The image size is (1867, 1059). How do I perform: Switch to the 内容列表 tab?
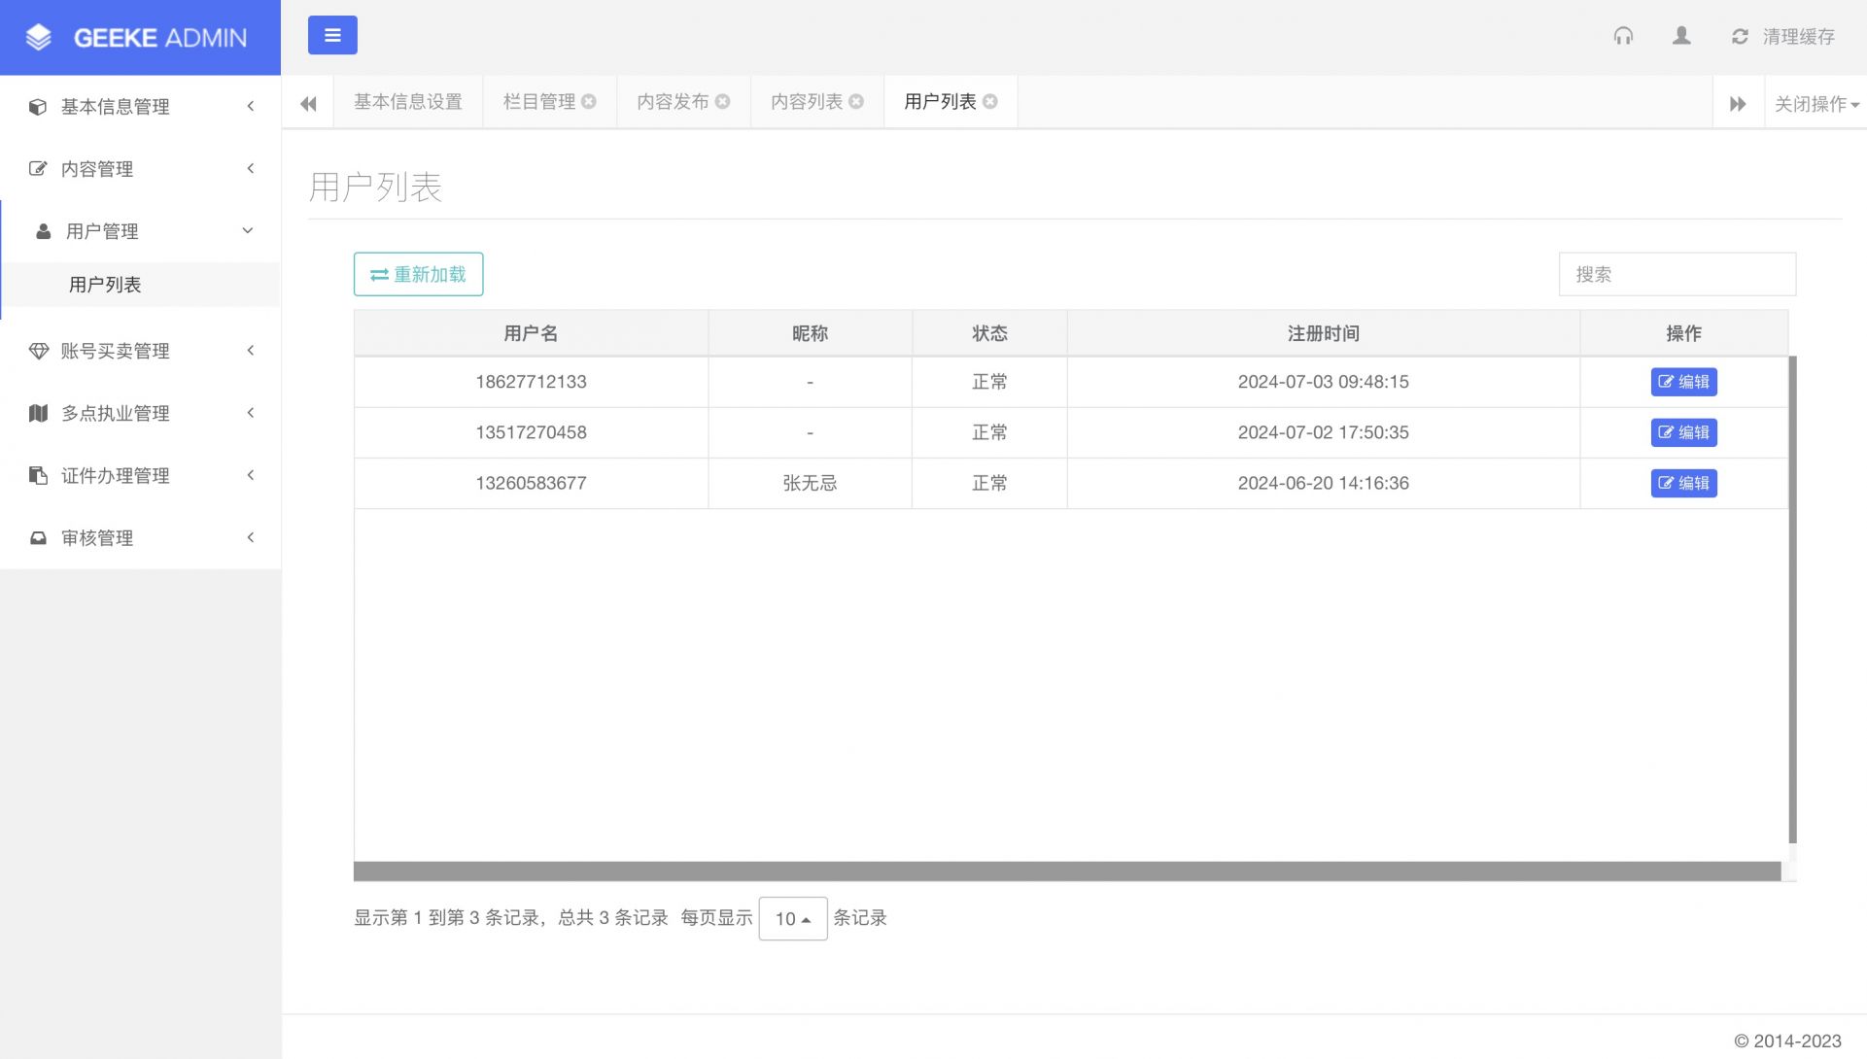pos(806,102)
